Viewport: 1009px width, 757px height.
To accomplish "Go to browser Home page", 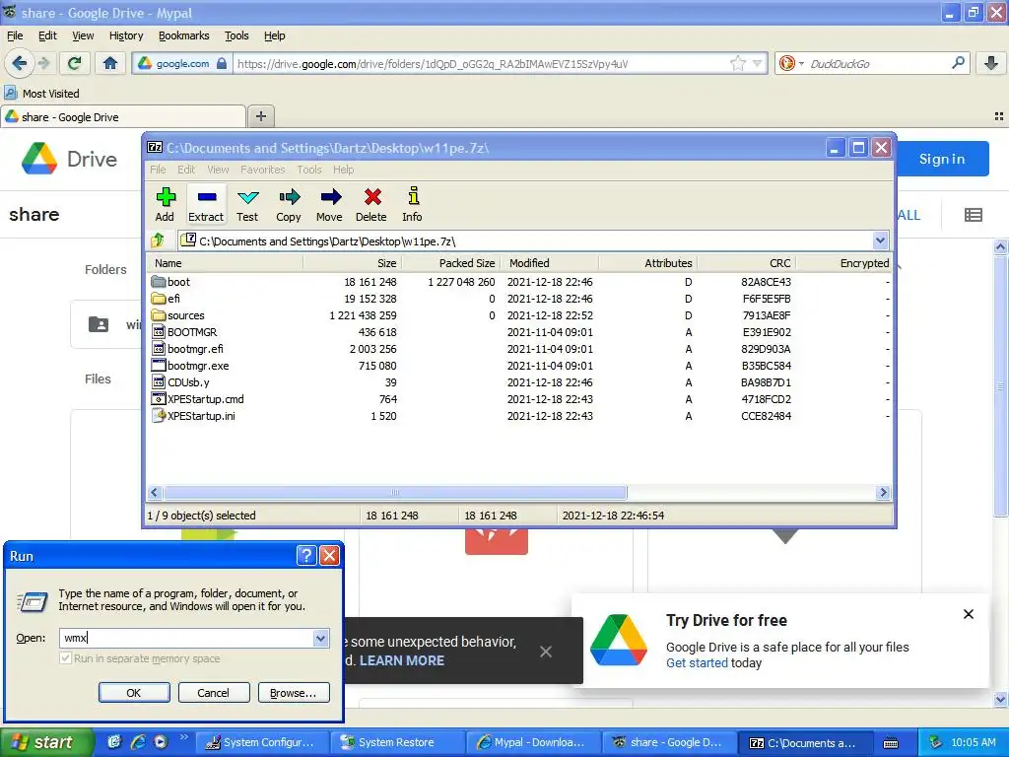I will (110, 63).
